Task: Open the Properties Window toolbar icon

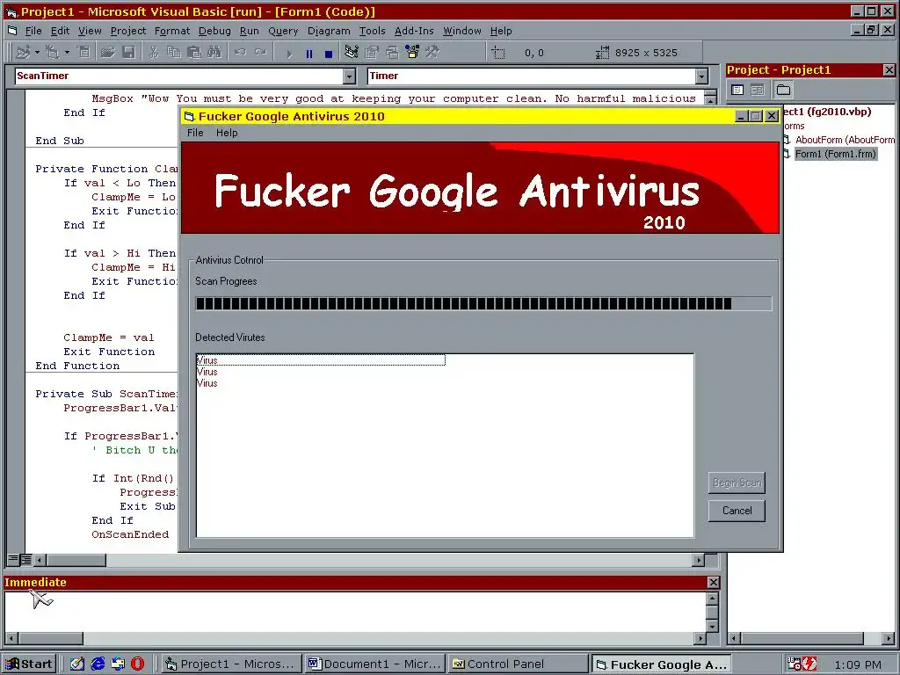Action: (x=372, y=53)
